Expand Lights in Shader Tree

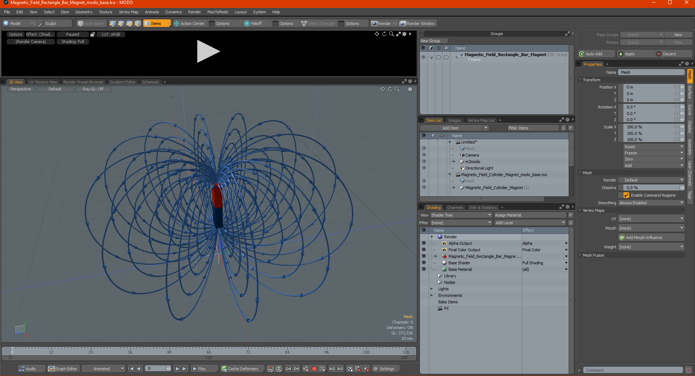click(431, 289)
